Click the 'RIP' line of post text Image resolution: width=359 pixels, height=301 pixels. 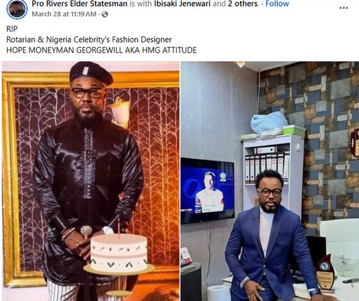click(12, 29)
